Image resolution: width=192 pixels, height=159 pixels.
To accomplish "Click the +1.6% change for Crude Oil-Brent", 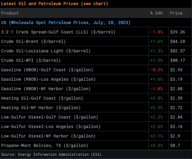I will (156, 41).
